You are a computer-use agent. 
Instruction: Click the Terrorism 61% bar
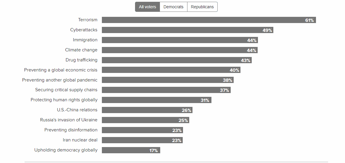209,20
